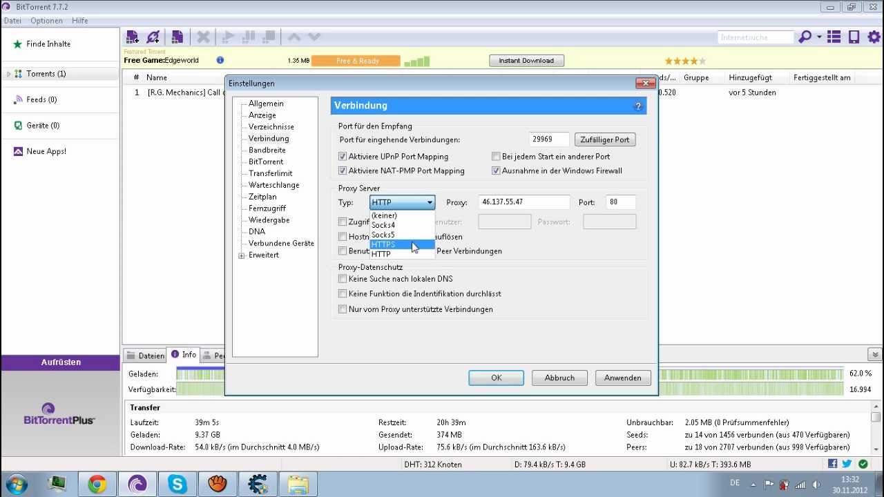
Task: Click the Geladen progress bar
Action: [511, 373]
